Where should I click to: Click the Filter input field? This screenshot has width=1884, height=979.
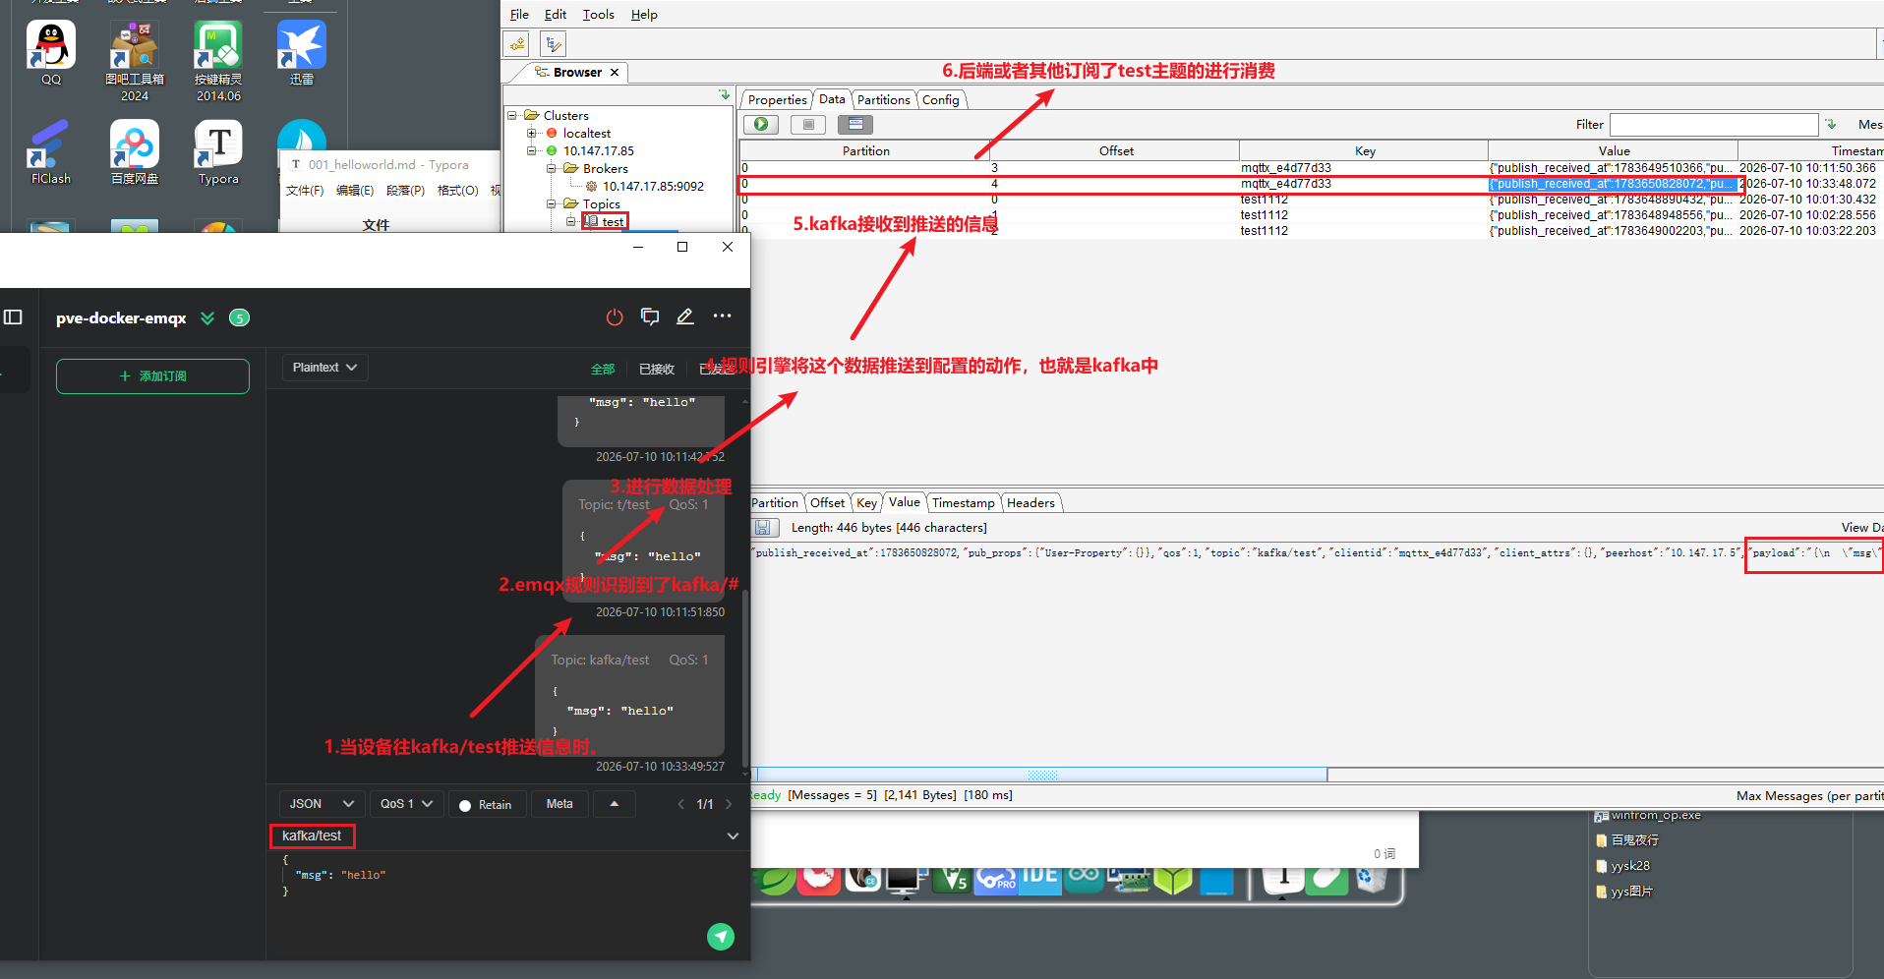1713,125
